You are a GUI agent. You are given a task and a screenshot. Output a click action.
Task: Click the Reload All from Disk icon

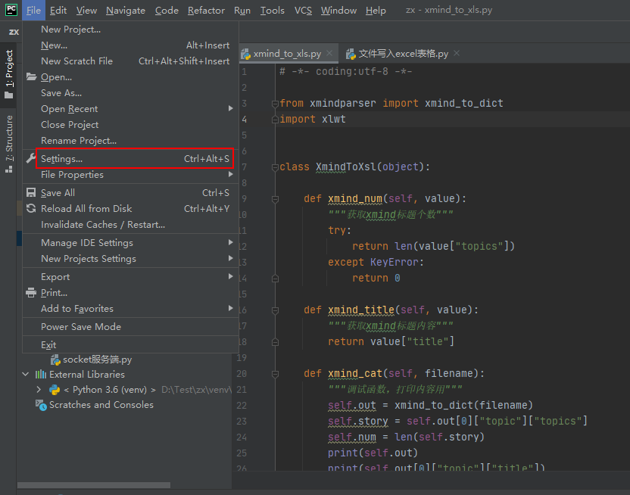point(32,208)
